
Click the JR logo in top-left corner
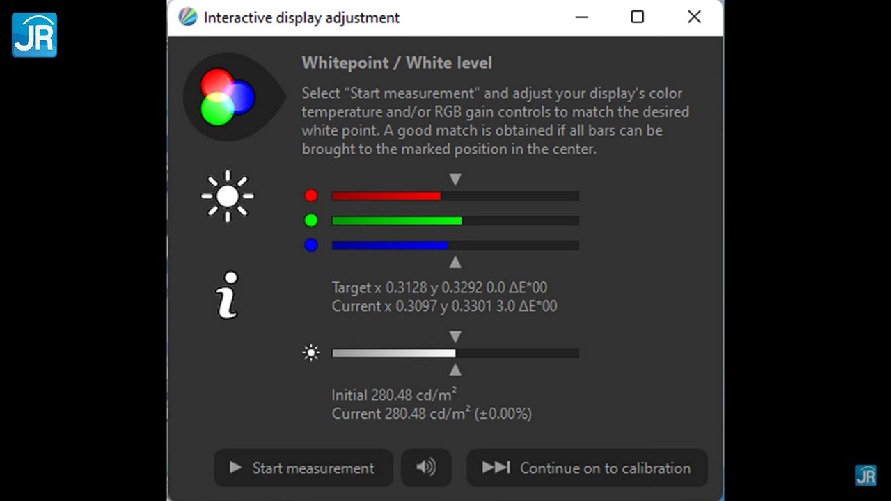click(x=34, y=35)
